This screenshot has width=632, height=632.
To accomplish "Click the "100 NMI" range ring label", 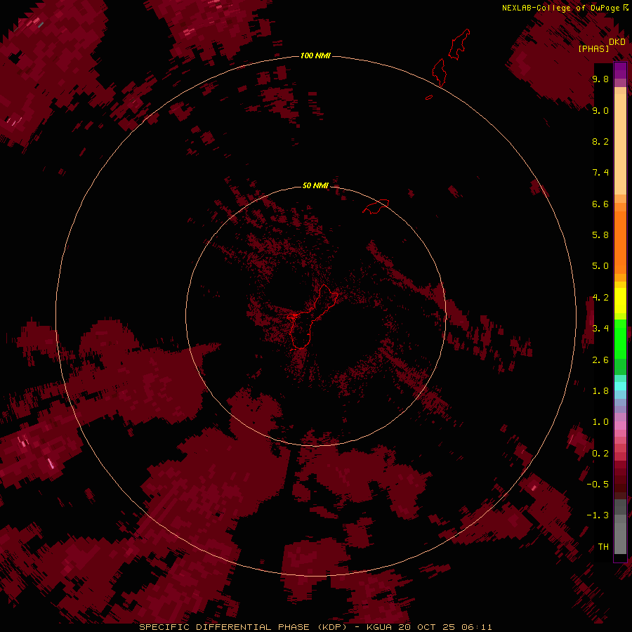I will pyautogui.click(x=315, y=55).
